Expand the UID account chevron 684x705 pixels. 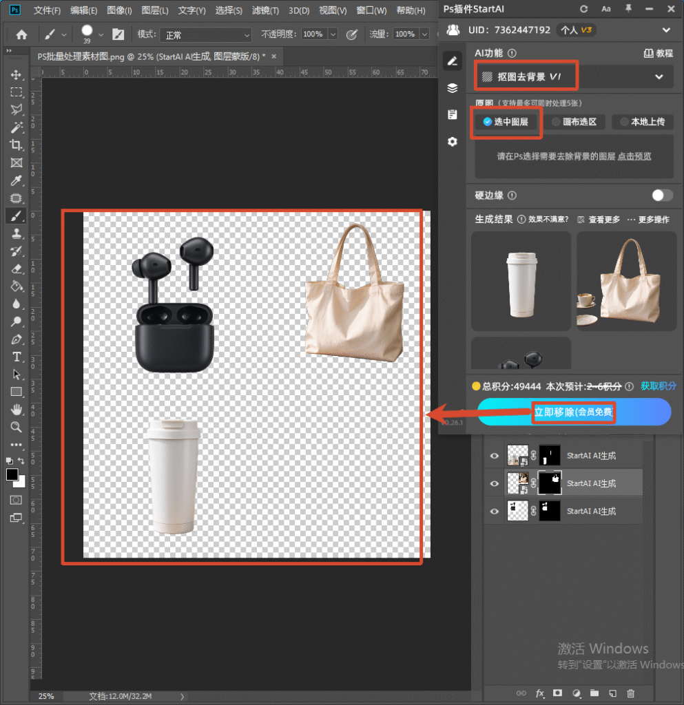click(x=666, y=30)
